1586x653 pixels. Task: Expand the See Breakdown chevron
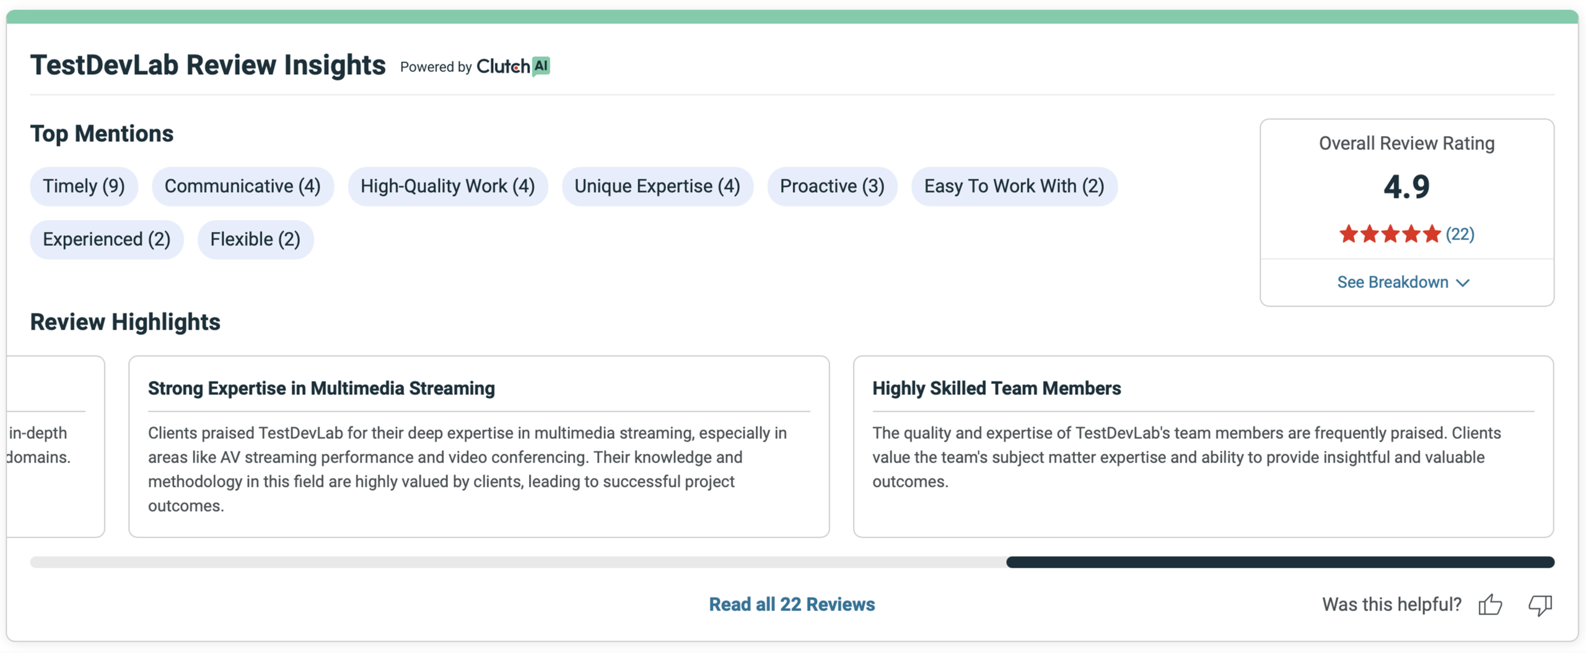point(1463,283)
